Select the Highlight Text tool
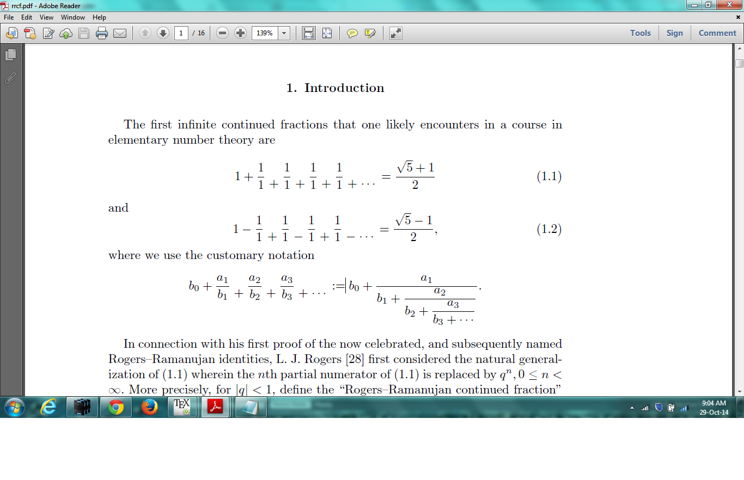Image resolution: width=744 pixels, height=480 pixels. pyautogui.click(x=370, y=33)
